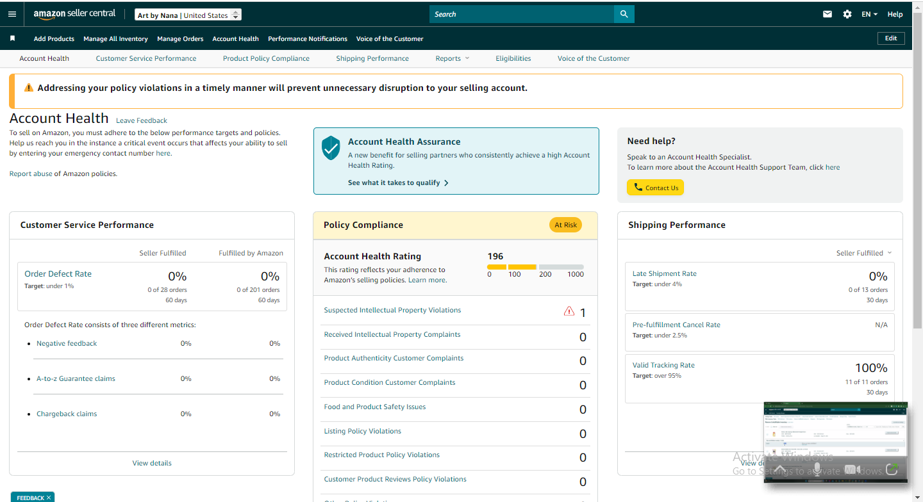Screen dimensions: 923x502
Task: Open the Pre-fulfillment Cancel Rate link
Action: point(676,325)
